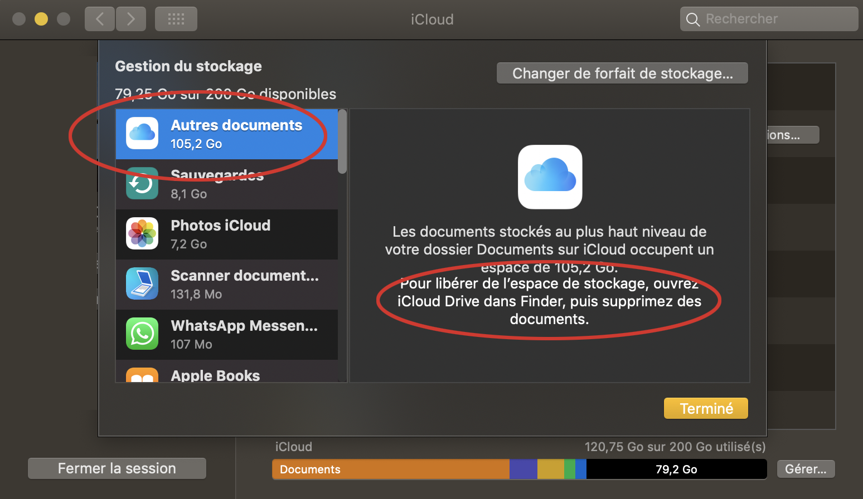This screenshot has height=499, width=863.
Task: Go forward with the right chevron
Action: pos(131,19)
